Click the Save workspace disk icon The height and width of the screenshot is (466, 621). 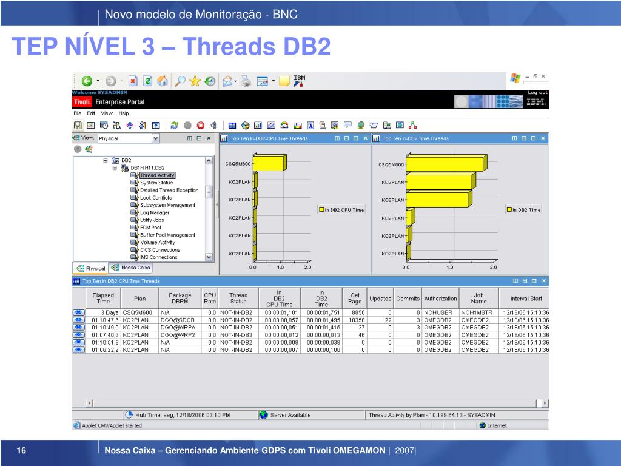(78, 126)
